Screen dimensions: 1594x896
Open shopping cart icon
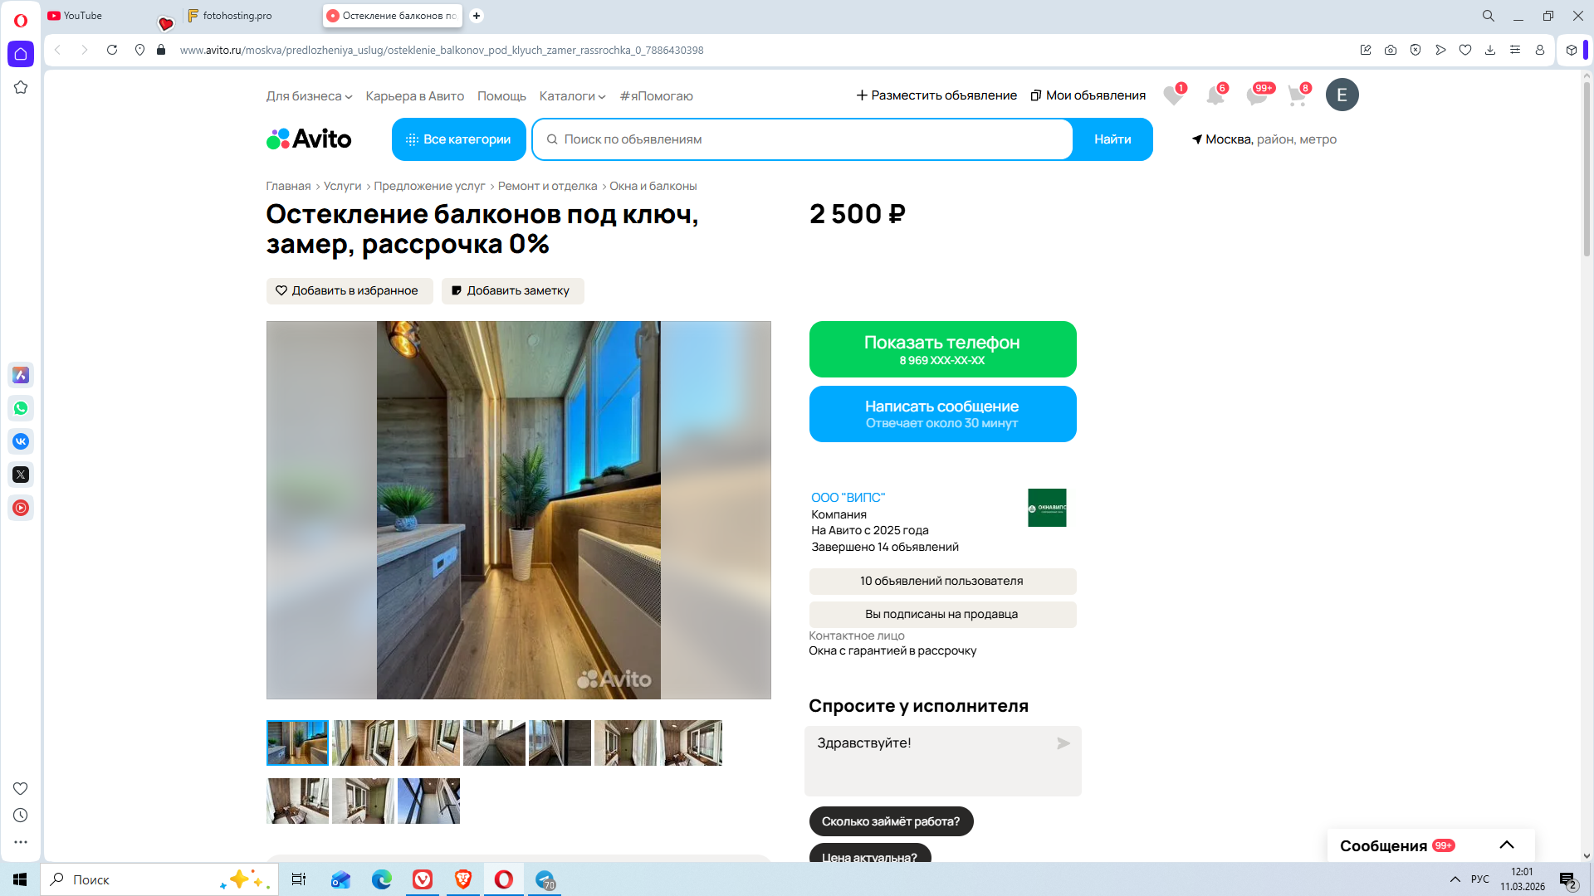(1297, 95)
